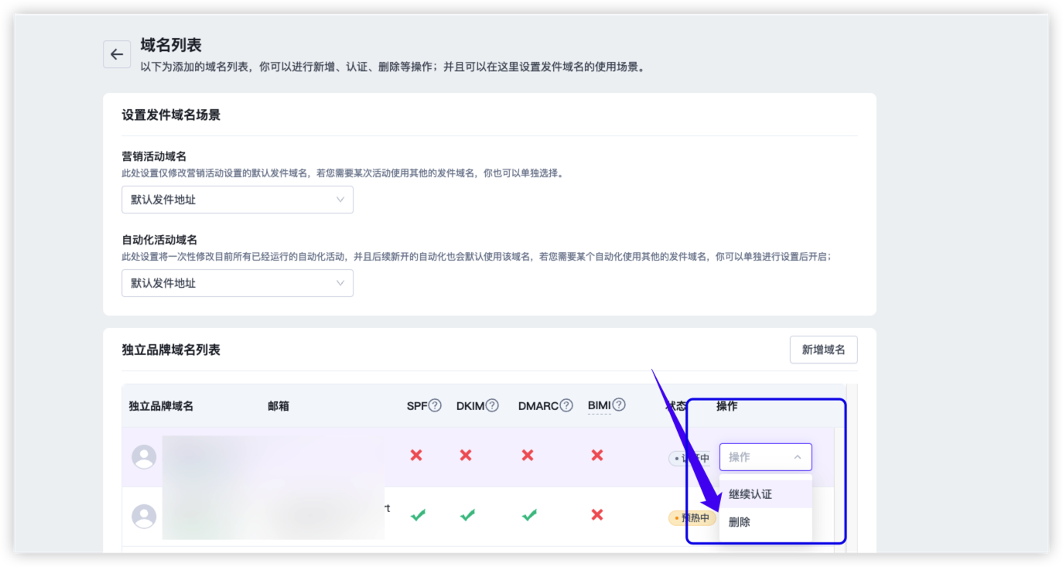This screenshot has height=567, width=1063.
Task: Click the DMARC help question mark icon
Action: click(566, 405)
